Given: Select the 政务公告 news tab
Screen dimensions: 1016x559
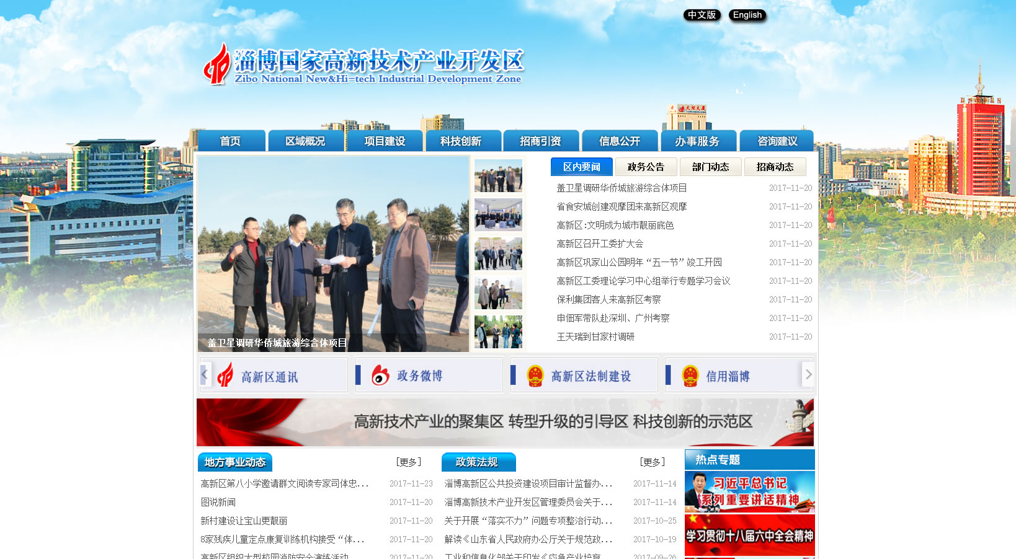Looking at the screenshot, I should (x=646, y=167).
